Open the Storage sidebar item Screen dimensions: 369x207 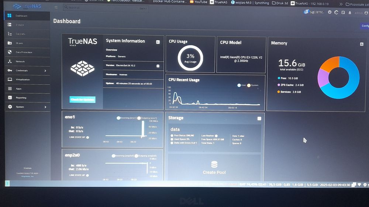tap(27, 25)
